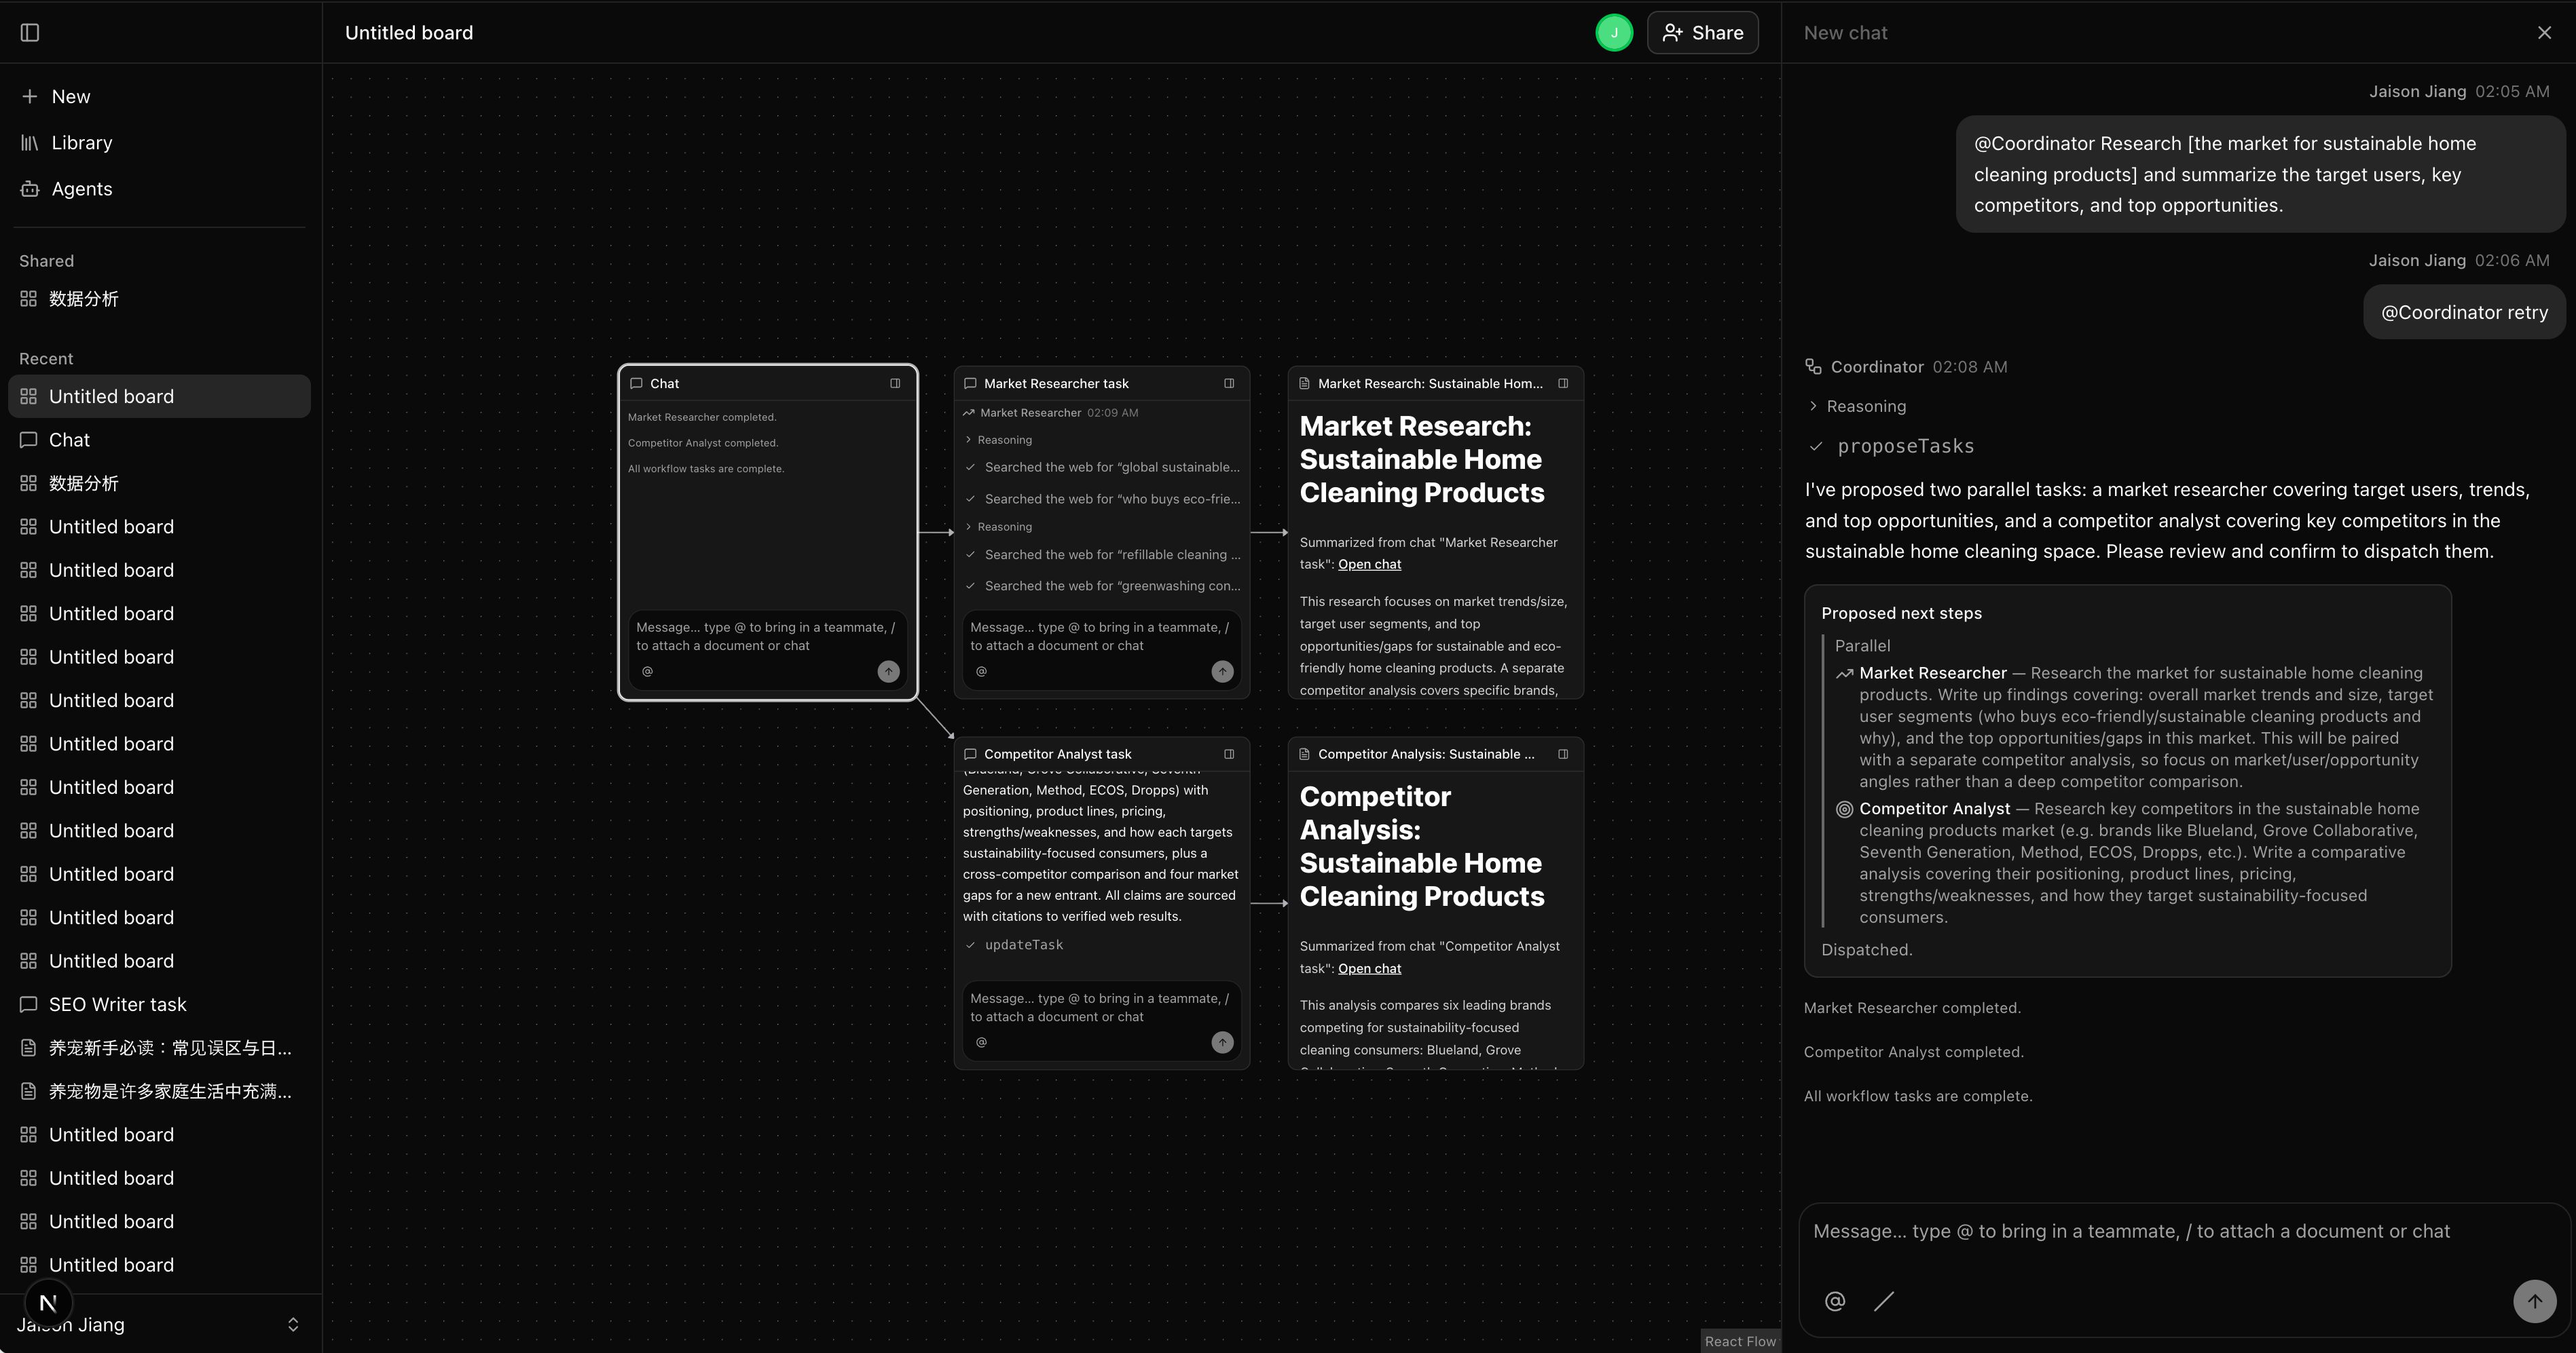Click @ mention icon in Competitor Analyst node
The height and width of the screenshot is (1353, 2576).
coord(981,1043)
